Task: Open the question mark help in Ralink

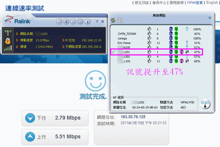Action: click(x=97, y=21)
